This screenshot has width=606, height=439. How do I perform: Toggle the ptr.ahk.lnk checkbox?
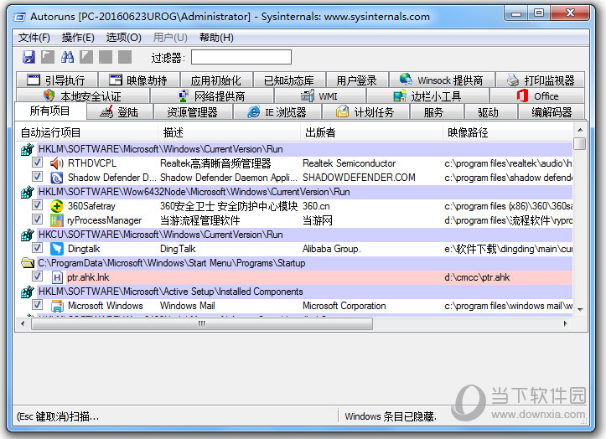(x=37, y=276)
